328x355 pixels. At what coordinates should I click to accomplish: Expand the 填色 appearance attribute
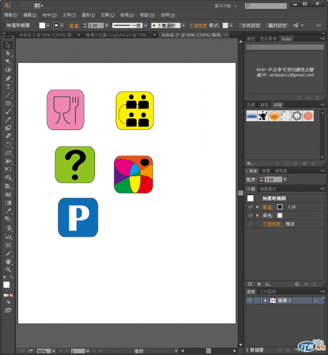pos(257,216)
